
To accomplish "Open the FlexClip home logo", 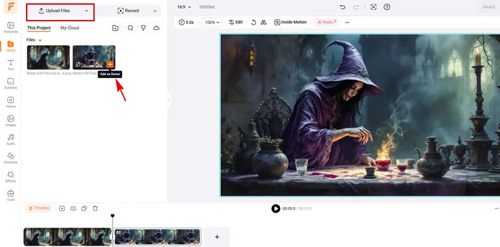I will tap(11, 7).
